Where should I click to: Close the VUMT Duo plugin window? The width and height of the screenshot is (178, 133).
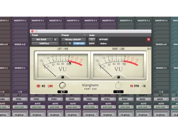pos(32,31)
